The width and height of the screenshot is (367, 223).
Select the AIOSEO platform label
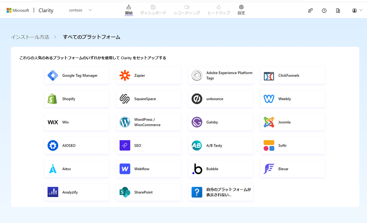[69, 146]
